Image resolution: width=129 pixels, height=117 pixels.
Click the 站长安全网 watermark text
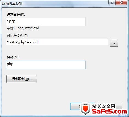(104, 106)
